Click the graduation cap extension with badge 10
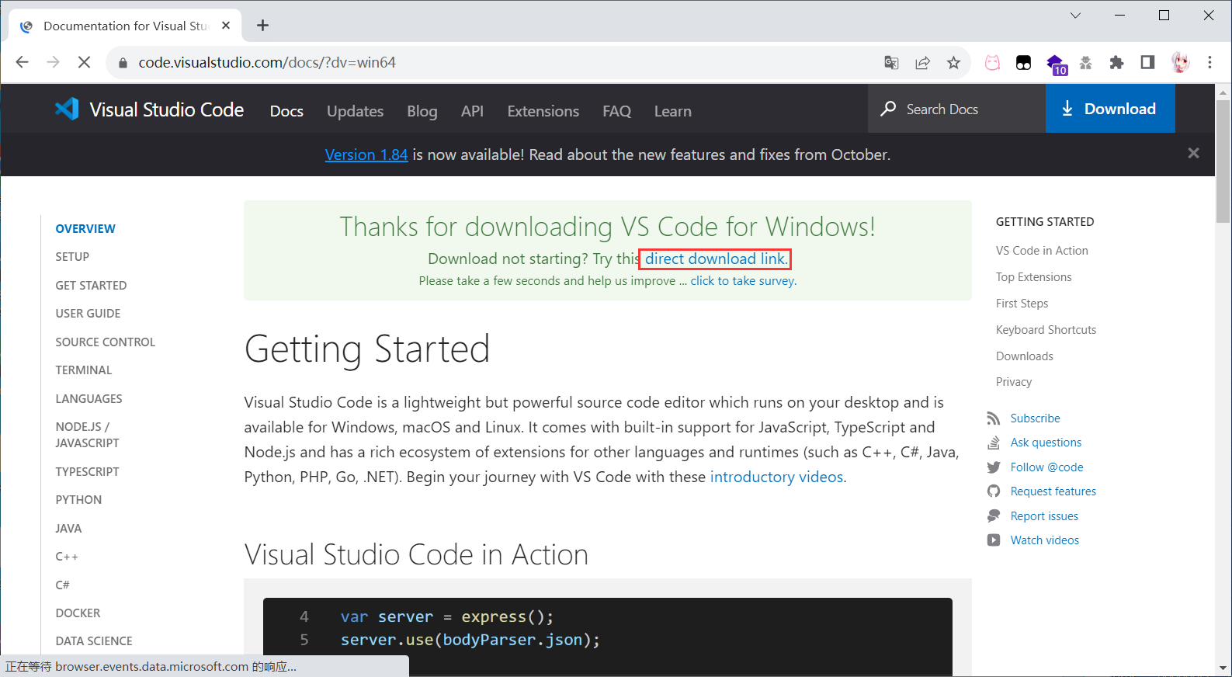 click(1056, 64)
